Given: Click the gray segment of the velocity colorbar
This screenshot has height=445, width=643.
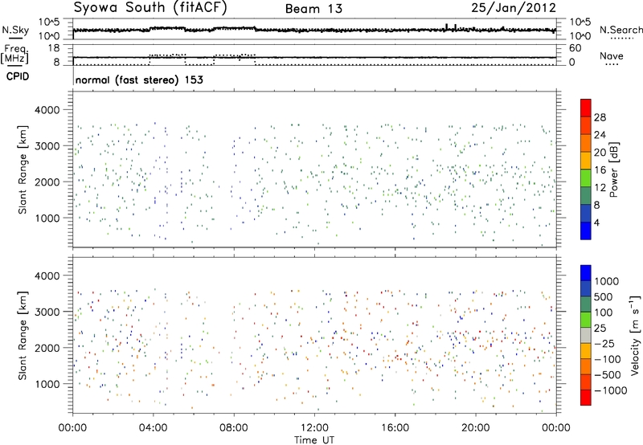Looking at the screenshot, I should (586, 336).
